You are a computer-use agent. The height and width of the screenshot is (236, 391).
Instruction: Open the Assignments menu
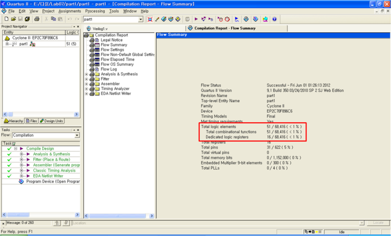point(69,11)
